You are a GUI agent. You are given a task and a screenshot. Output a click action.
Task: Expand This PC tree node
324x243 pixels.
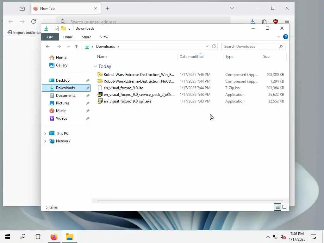point(45,134)
